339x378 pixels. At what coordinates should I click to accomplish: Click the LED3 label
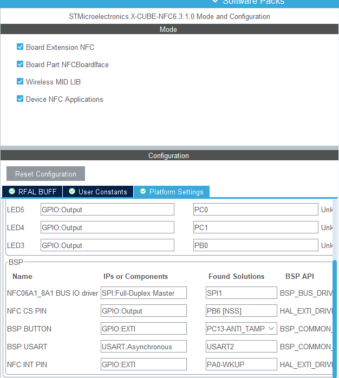click(x=16, y=245)
